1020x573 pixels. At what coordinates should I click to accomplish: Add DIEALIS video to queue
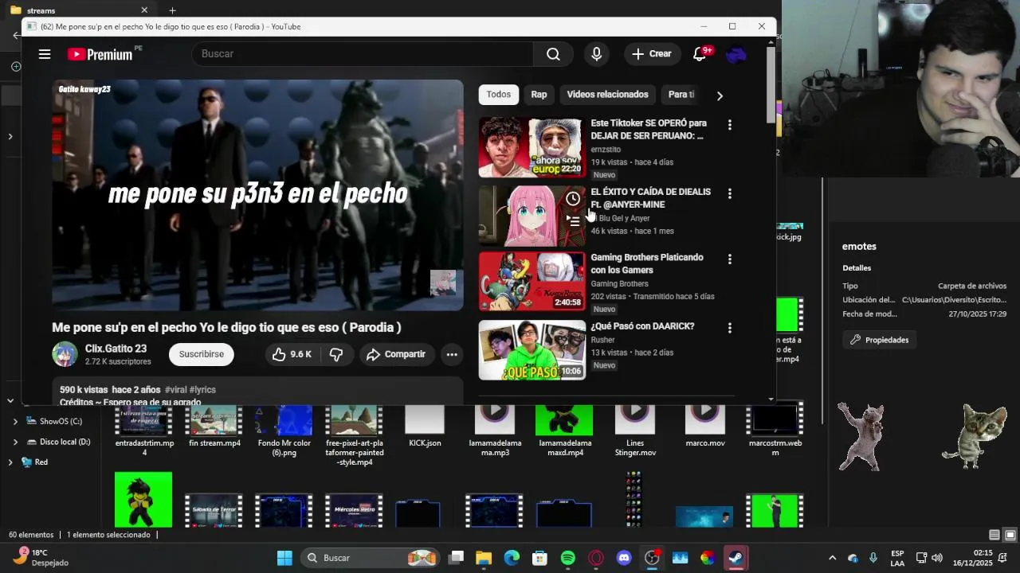pyautogui.click(x=573, y=220)
